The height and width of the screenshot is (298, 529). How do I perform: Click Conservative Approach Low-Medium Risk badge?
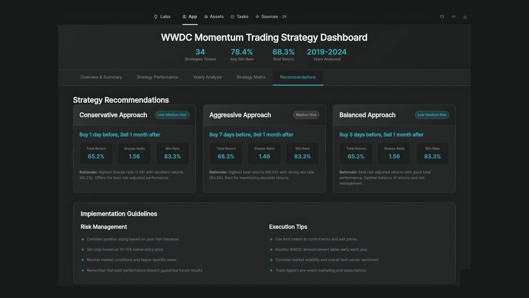click(172, 115)
